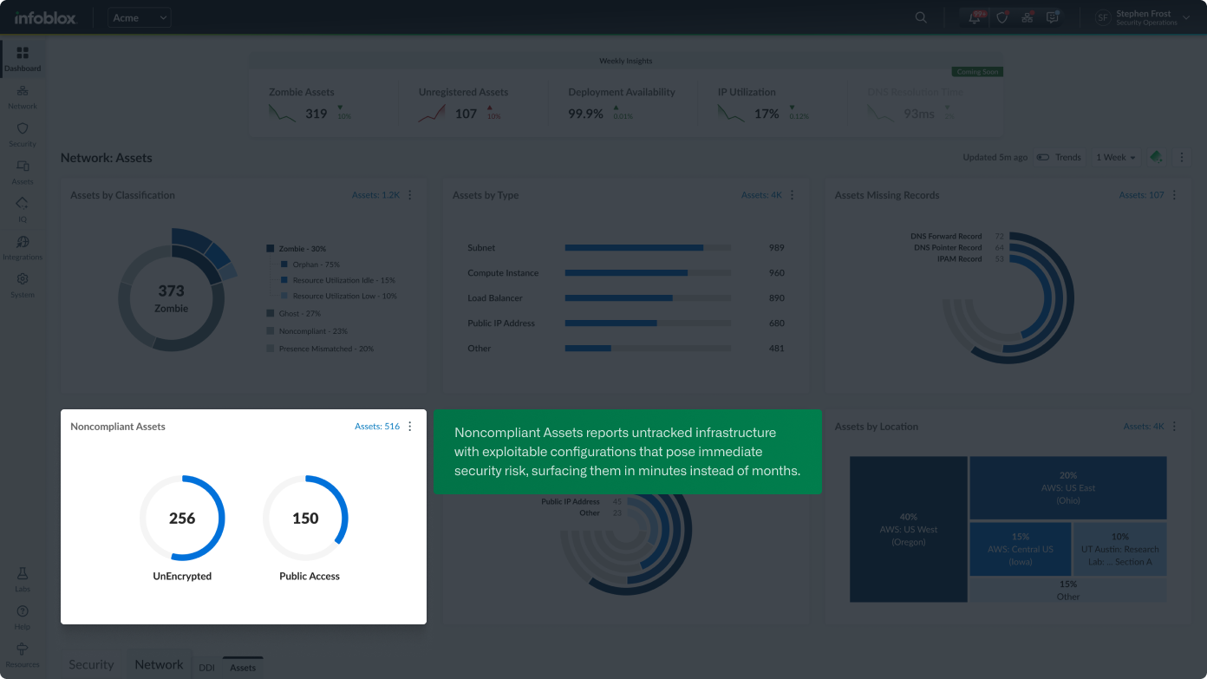Switch to the Security bottom tab

point(91,664)
